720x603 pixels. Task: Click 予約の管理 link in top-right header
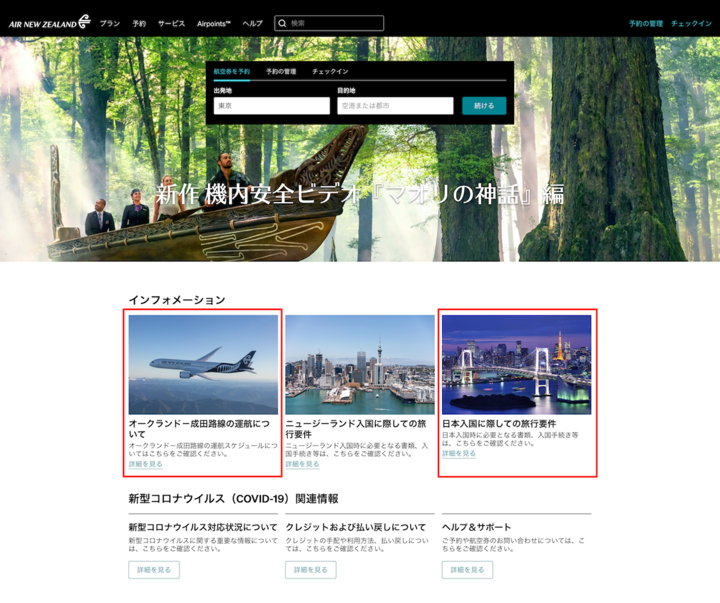pyautogui.click(x=646, y=23)
